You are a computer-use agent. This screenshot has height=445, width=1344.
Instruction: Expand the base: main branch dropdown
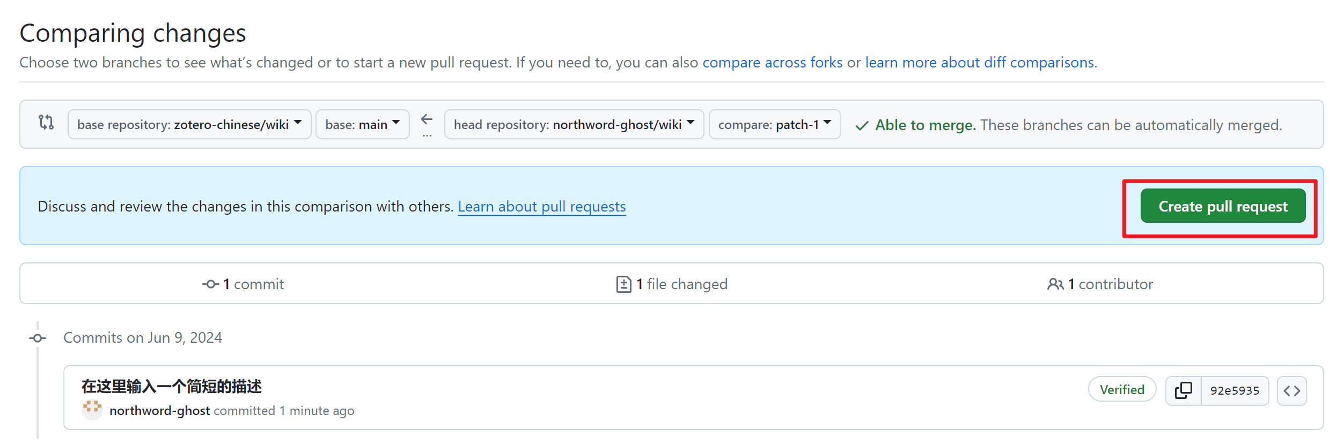tap(362, 125)
